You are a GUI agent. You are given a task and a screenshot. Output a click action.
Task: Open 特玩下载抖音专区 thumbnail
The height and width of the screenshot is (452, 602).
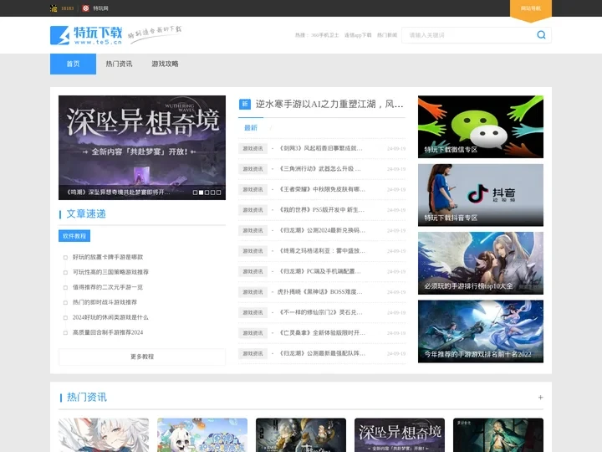pos(481,195)
